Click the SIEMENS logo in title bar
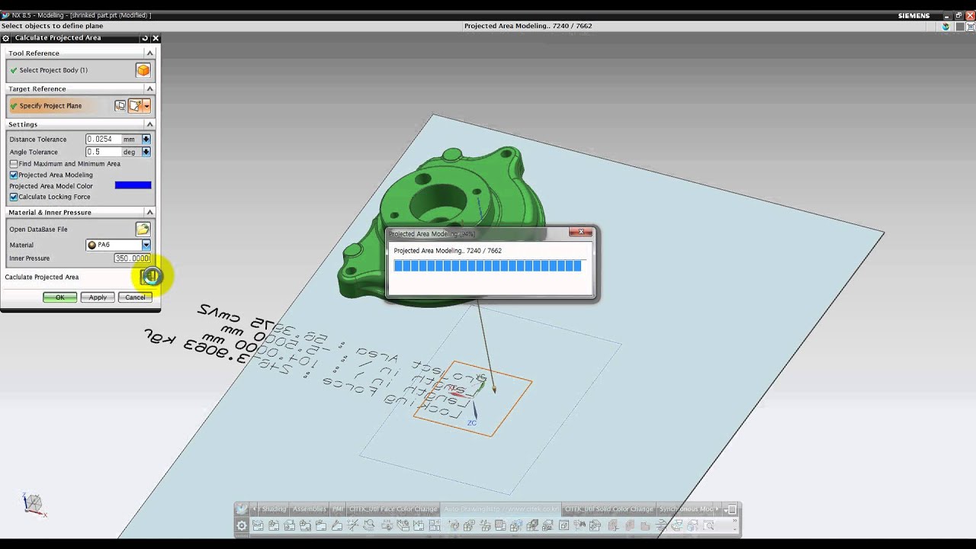976x549 pixels. pyautogui.click(x=913, y=15)
